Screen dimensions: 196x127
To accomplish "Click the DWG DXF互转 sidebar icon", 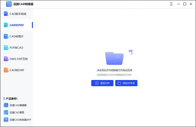I will coord(6,59).
